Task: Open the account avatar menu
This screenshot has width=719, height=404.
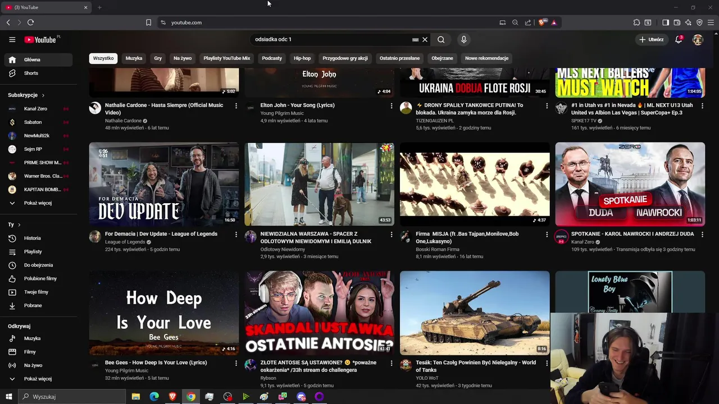Action: pos(698,39)
